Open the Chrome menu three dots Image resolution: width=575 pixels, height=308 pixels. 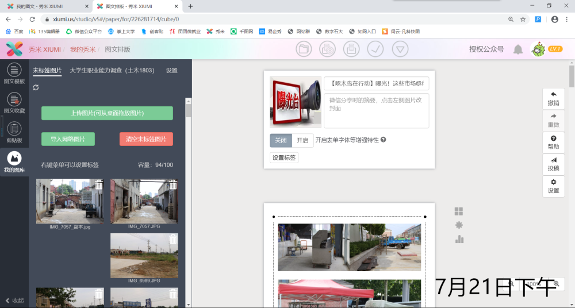click(566, 20)
